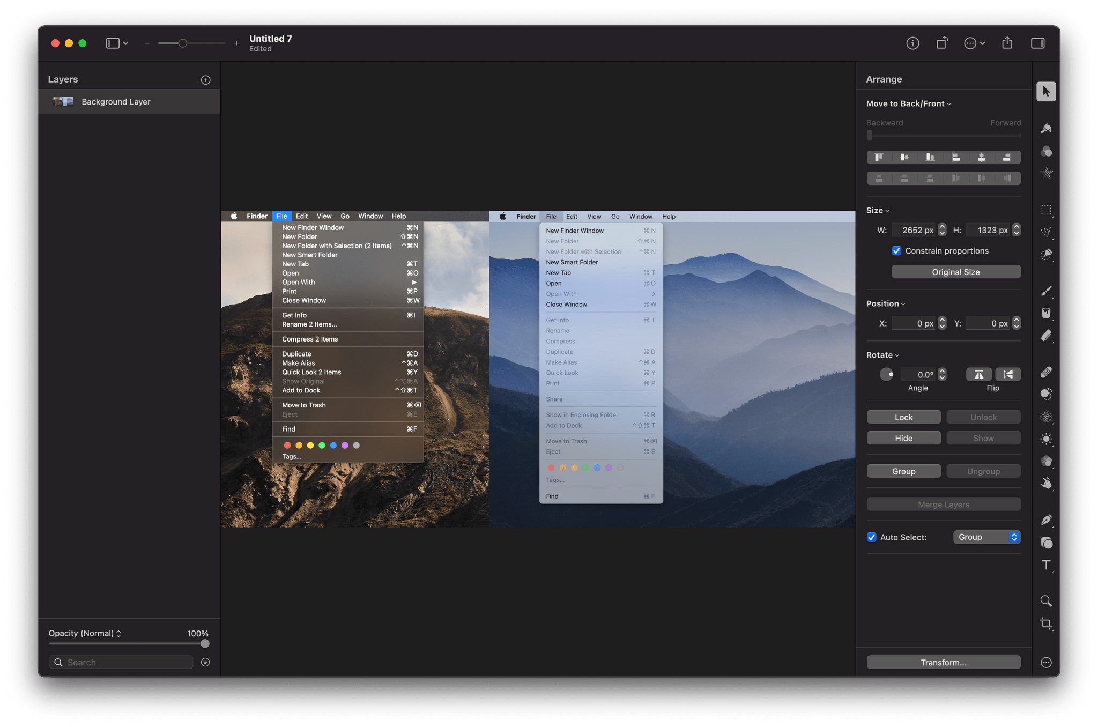Open the Position section chevron
Image resolution: width=1098 pixels, height=727 pixels.
coord(903,304)
